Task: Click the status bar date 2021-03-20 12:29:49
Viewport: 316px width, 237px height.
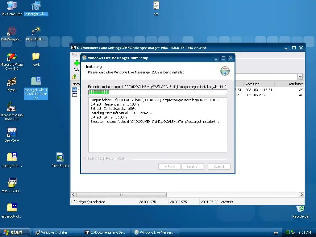Action: (x=217, y=202)
